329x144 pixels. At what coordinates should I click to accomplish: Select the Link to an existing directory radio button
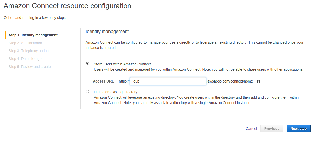tap(87, 91)
